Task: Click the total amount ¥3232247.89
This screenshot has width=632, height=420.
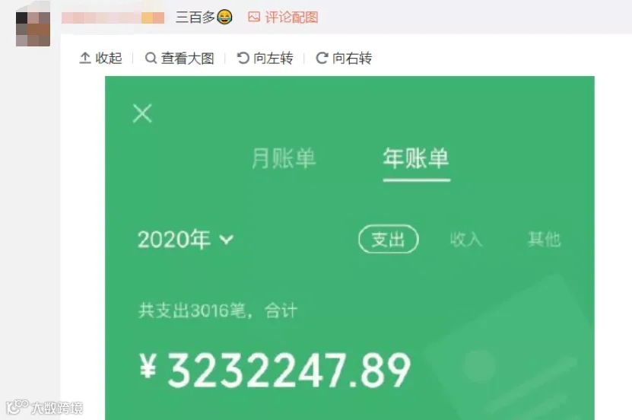Action: pyautogui.click(x=275, y=370)
